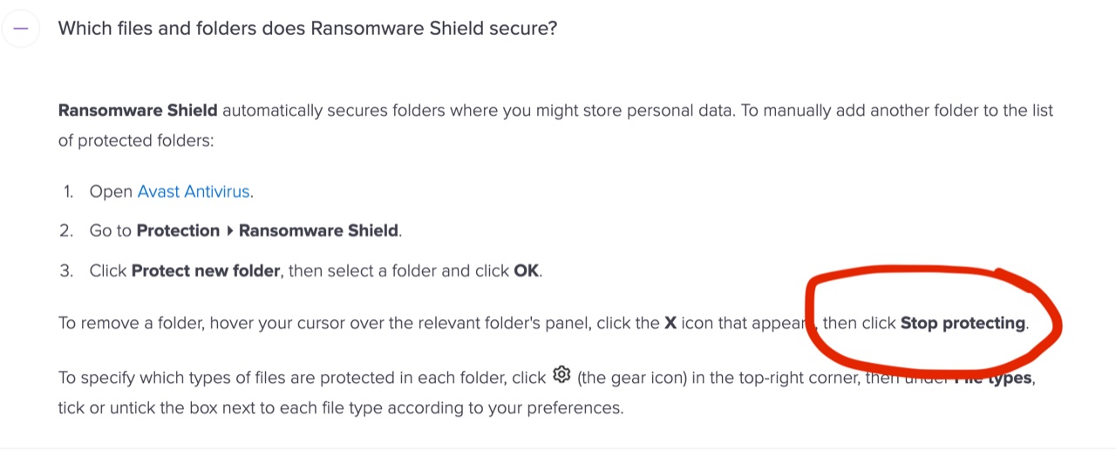Click the partially hidden 'File types' text
Screen dimensions: 1116x458
(x=993, y=379)
